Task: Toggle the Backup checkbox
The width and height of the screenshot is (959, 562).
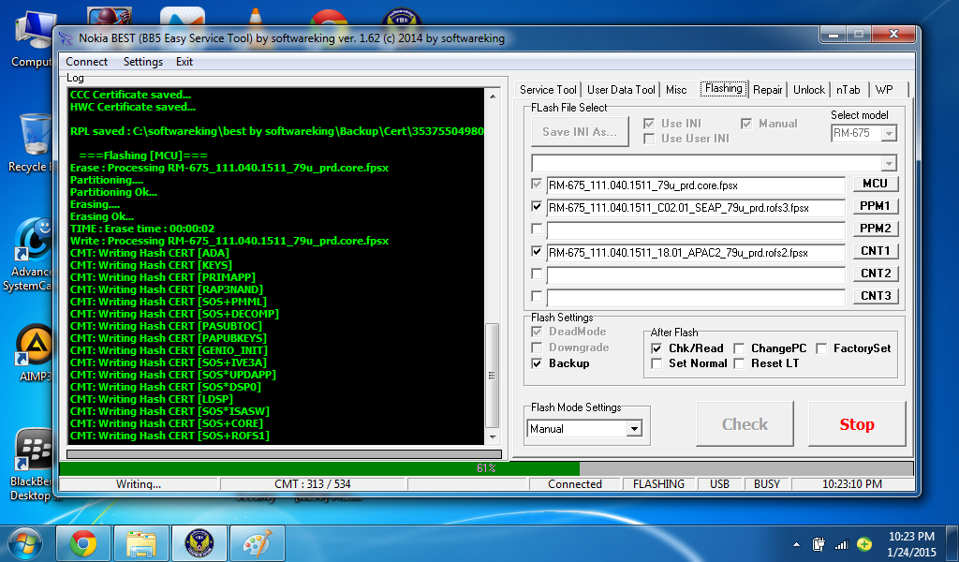Action: [537, 363]
